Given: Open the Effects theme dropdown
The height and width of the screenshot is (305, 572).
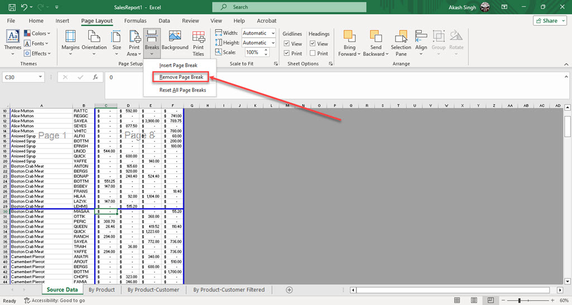Looking at the screenshot, I should 37,53.
